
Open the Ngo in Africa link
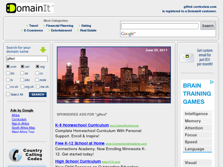click(20, 123)
